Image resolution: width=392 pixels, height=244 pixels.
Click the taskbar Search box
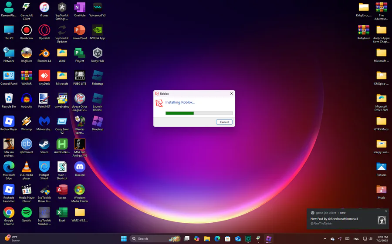[x=155, y=238]
